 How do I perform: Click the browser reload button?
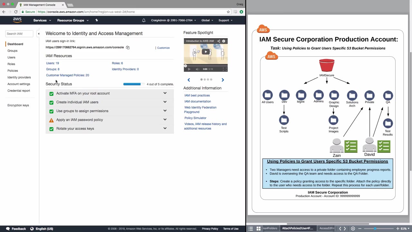coord(16,12)
